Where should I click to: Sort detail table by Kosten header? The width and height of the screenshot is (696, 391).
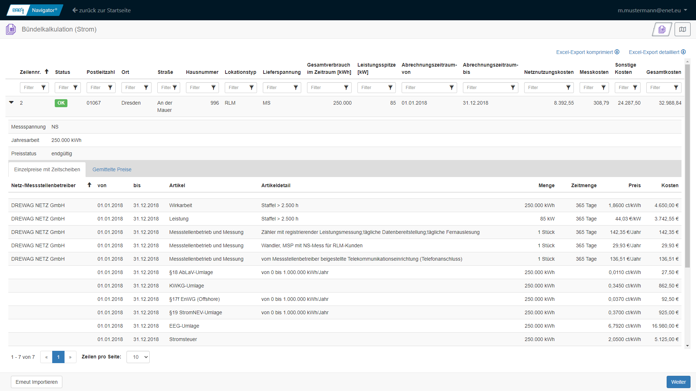(x=670, y=185)
